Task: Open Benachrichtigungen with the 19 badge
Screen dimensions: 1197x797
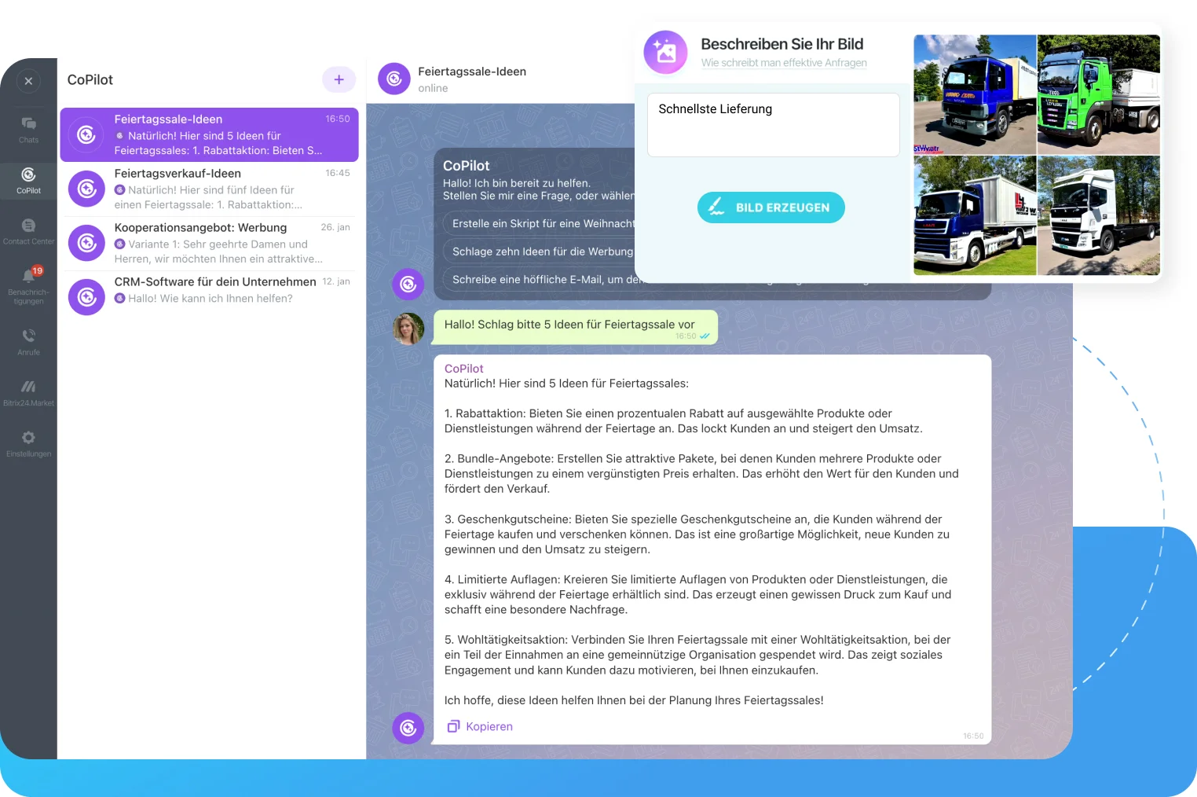Action: (x=28, y=283)
